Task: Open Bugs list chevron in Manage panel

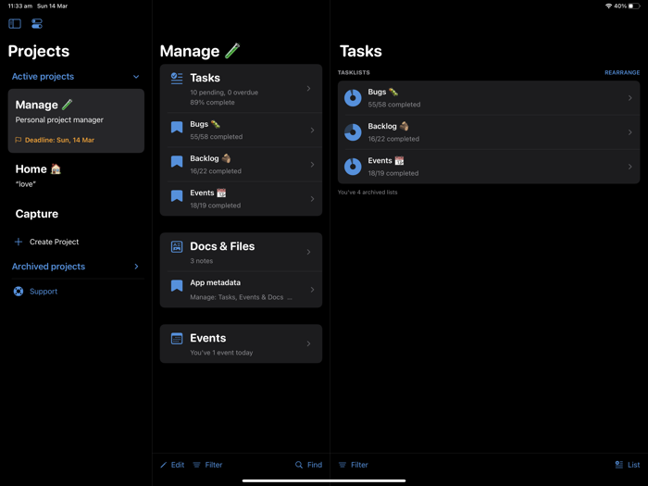Action: (313, 131)
